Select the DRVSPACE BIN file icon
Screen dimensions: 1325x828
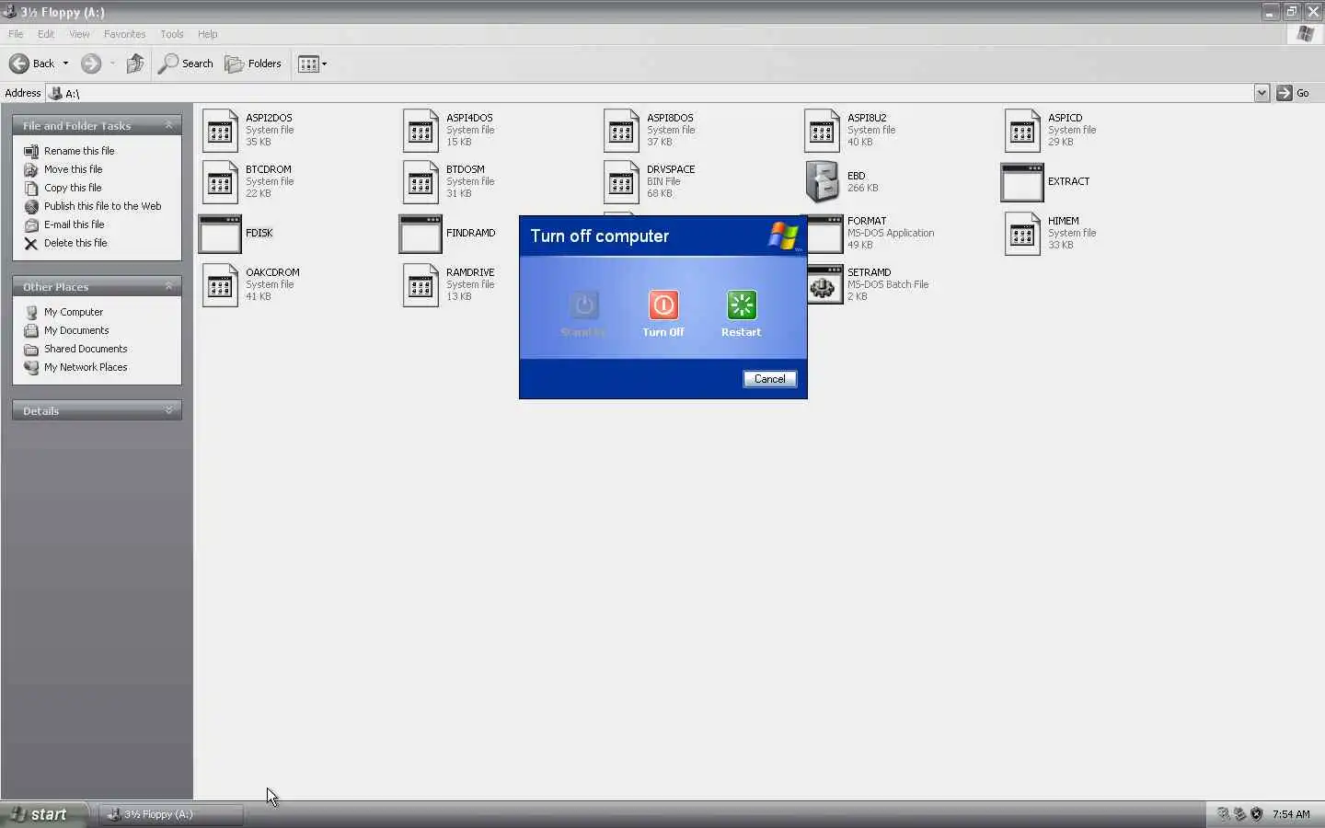click(622, 182)
